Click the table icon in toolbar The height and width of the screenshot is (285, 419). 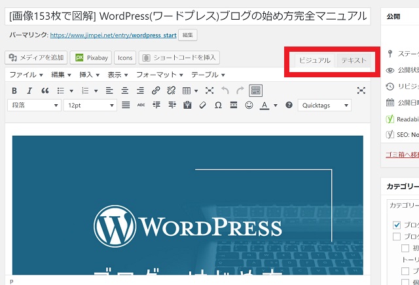tap(187, 90)
